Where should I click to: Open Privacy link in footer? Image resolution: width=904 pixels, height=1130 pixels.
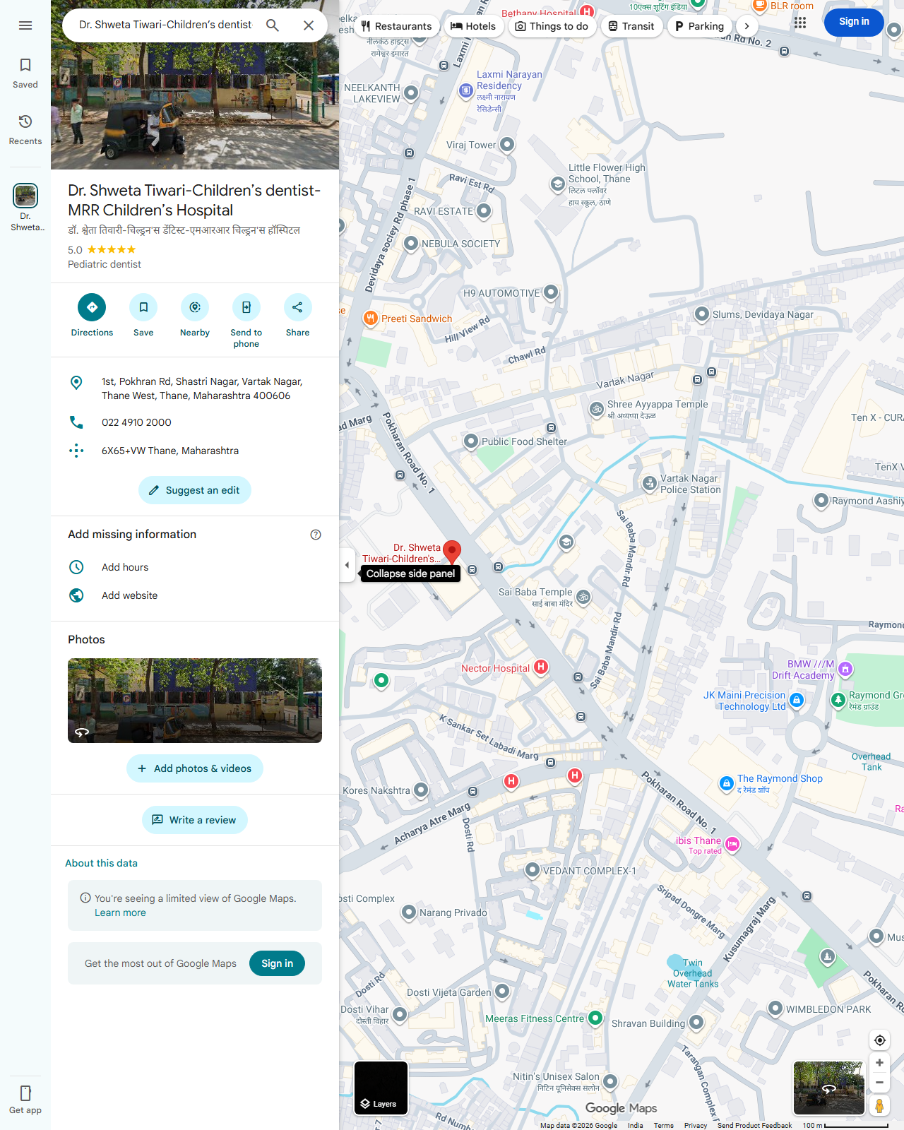coord(696,1125)
